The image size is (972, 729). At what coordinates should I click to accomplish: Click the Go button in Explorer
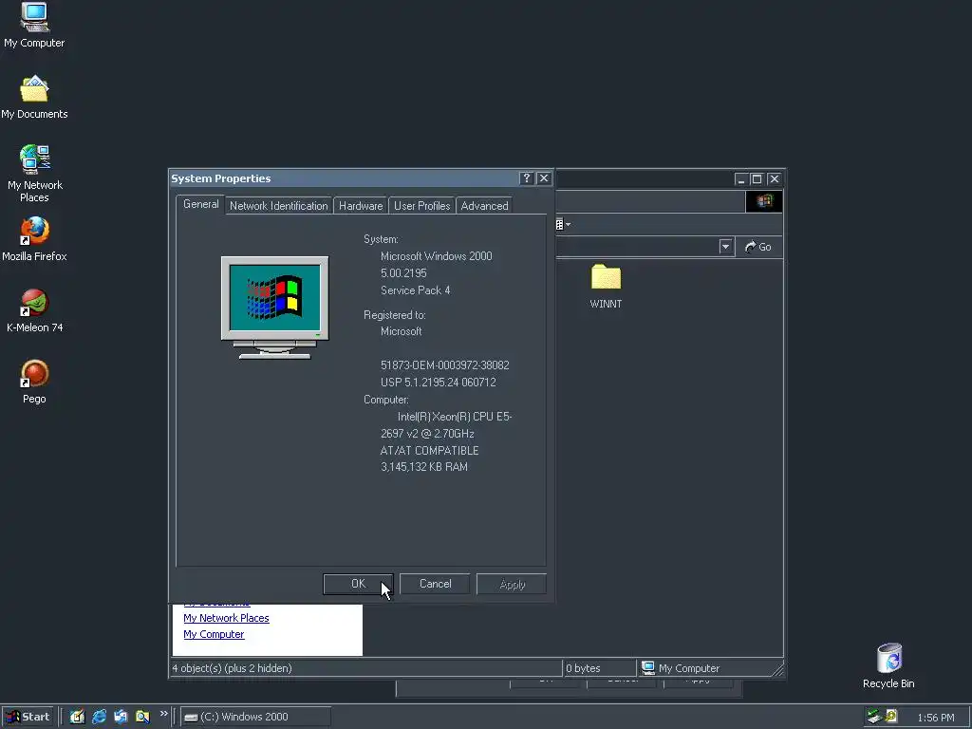[758, 247]
